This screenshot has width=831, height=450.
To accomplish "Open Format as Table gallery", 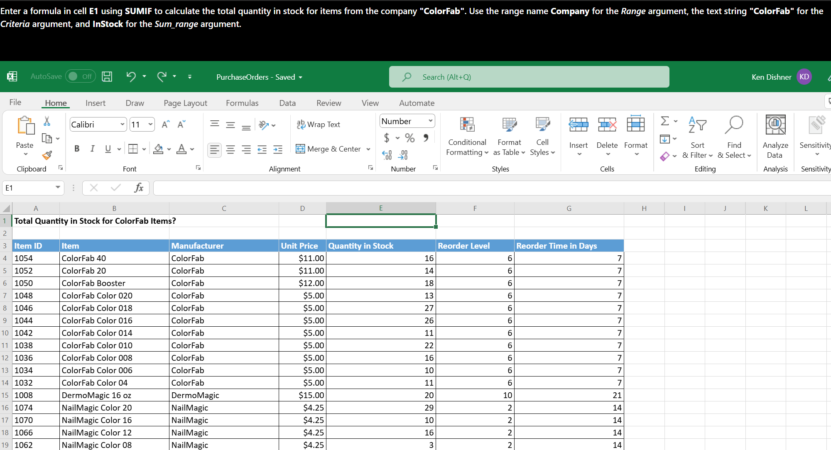I will tap(509, 136).
